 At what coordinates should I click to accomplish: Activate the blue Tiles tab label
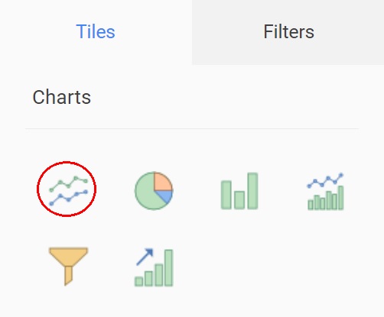(96, 32)
